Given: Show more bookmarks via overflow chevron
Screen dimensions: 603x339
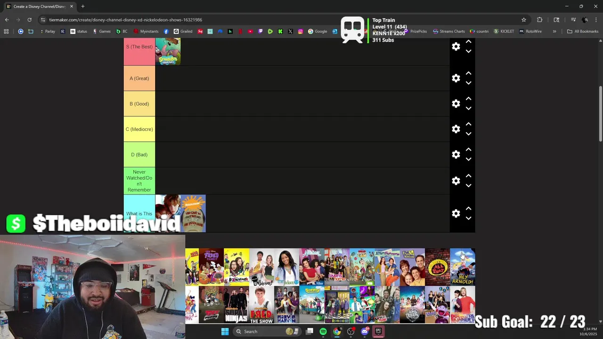Looking at the screenshot, I should point(554,32).
